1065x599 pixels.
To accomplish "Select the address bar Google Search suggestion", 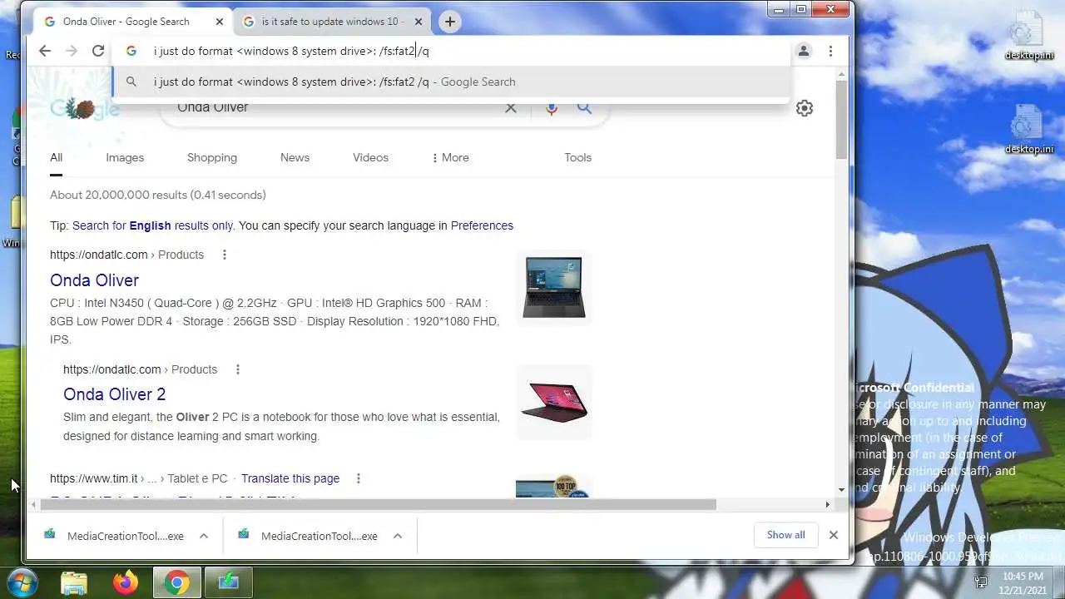I will tap(451, 82).
